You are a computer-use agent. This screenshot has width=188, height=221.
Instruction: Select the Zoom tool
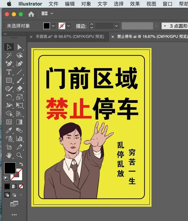(x=20, y=155)
